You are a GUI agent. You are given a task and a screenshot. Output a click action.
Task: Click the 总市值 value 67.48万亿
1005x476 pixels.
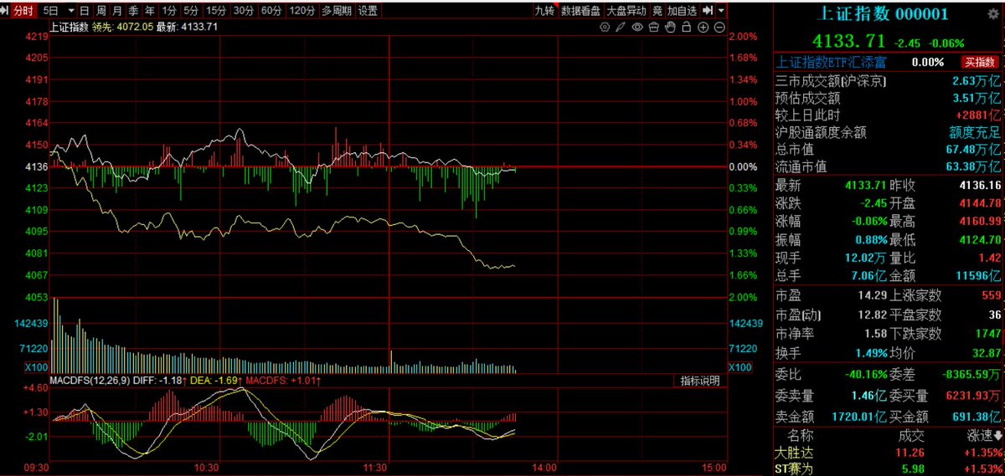coord(973,150)
